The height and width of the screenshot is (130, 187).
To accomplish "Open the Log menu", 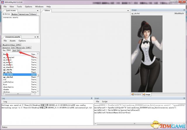I will pyautogui.click(x=5, y=101).
